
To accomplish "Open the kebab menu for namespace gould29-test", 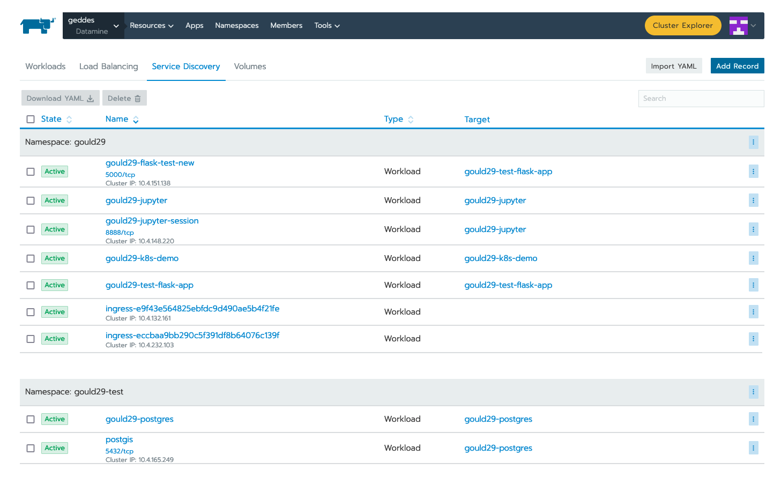I will pos(754,392).
